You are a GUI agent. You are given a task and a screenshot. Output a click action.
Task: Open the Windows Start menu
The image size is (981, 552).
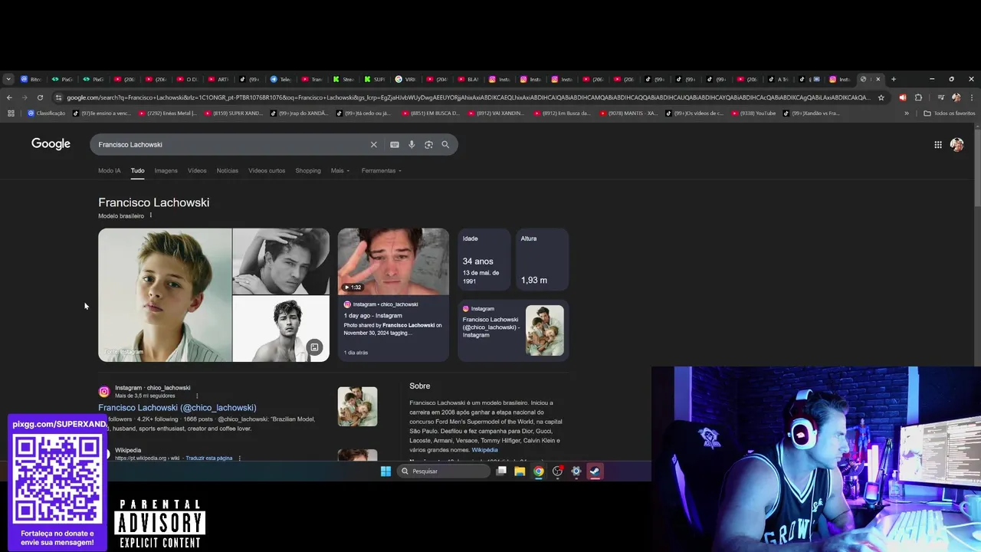click(x=386, y=472)
